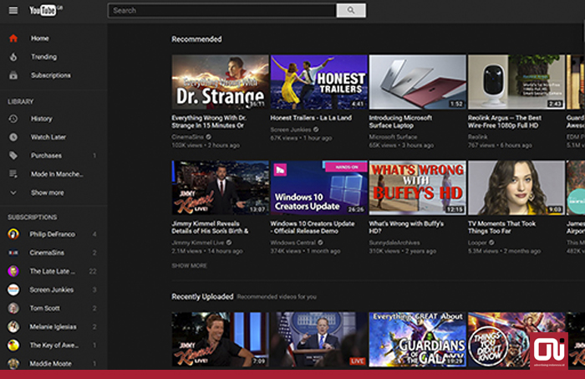585x379 pixels.
Task: Open the Tom Scott subscription
Action: pyautogui.click(x=45, y=308)
